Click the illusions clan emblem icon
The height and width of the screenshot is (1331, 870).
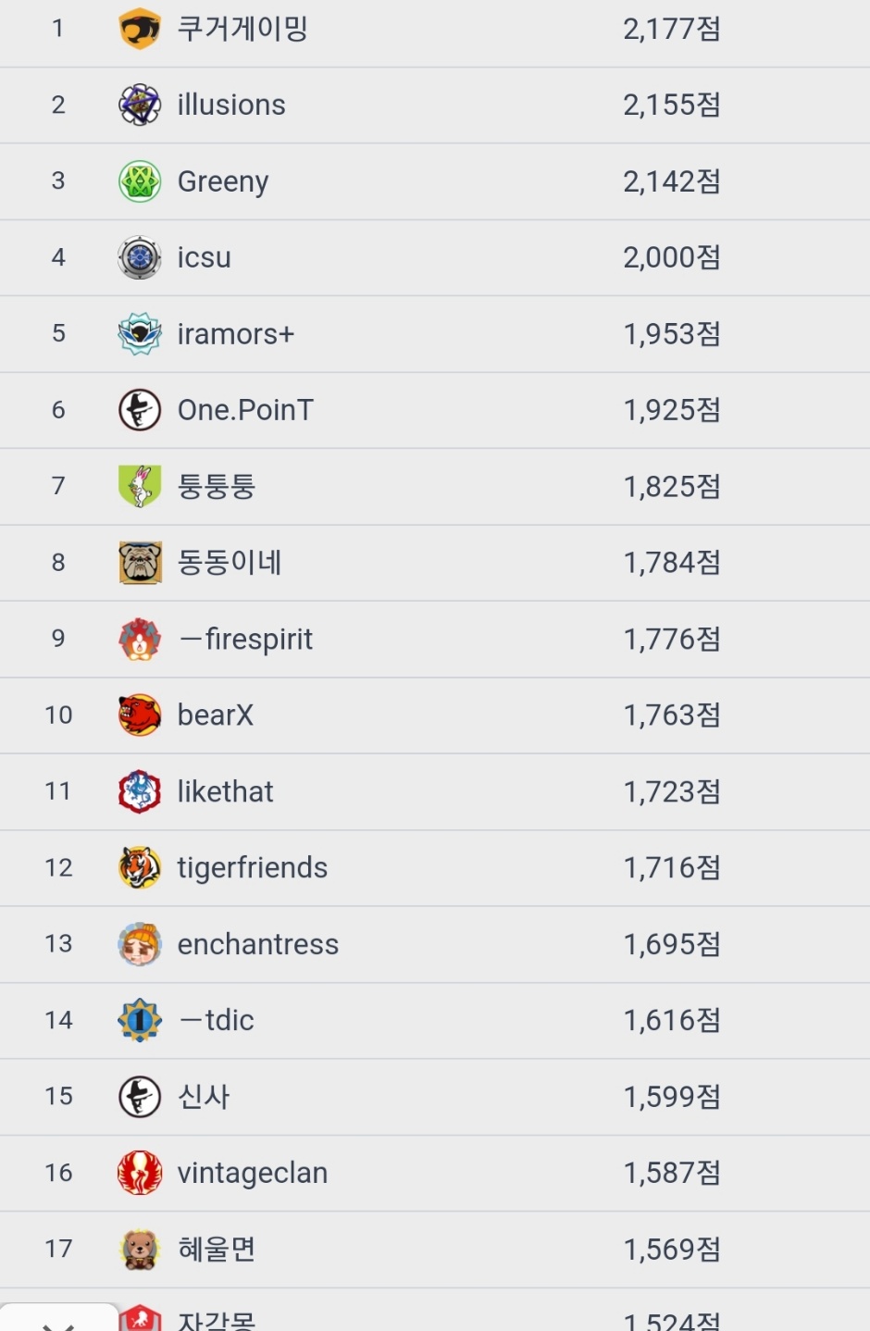(x=140, y=105)
